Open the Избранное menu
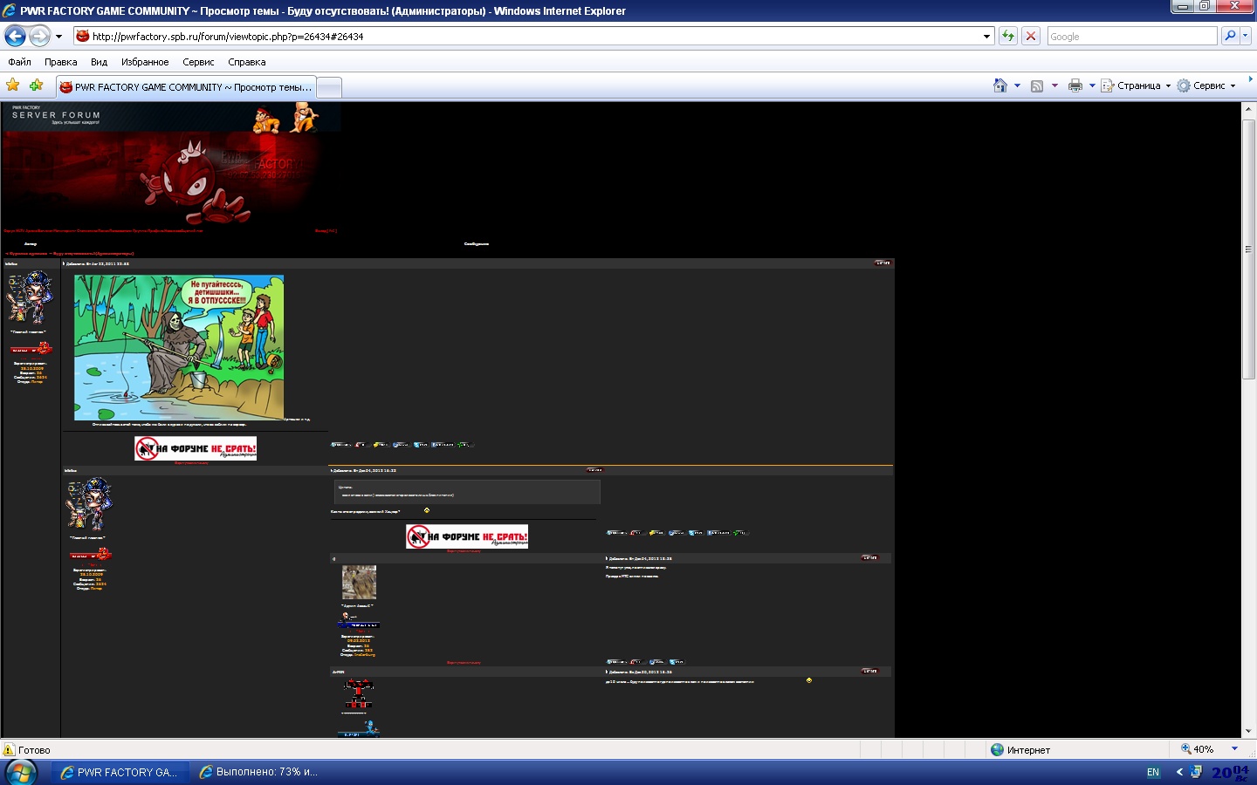 145,62
